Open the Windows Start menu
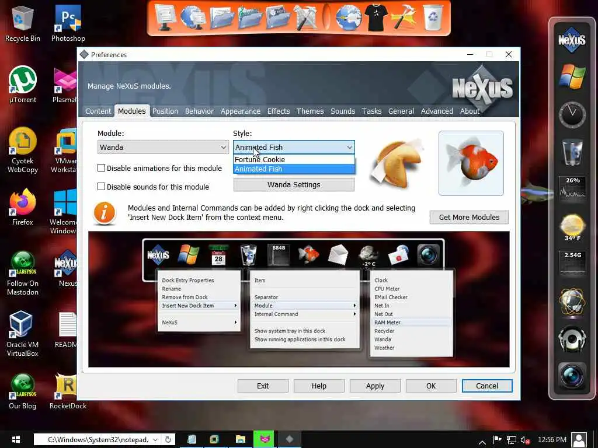 click(x=16, y=440)
